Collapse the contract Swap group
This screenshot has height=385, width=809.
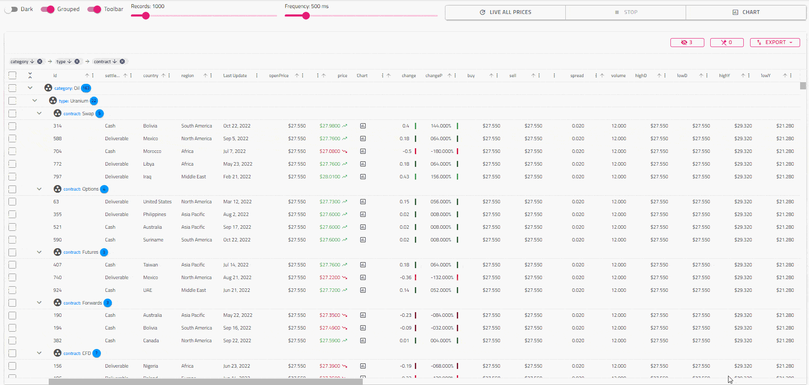tap(39, 114)
